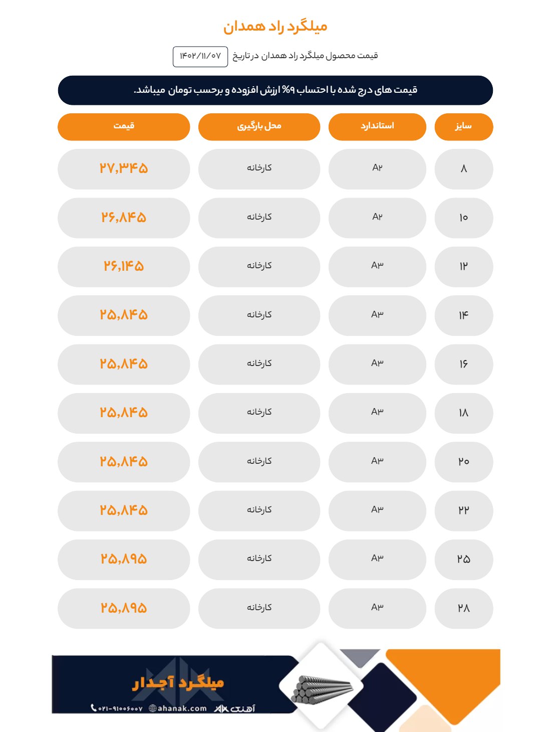Viewport: 551px width, 732px height.
Task: Select the date box 1402/11/07
Action: (x=200, y=56)
